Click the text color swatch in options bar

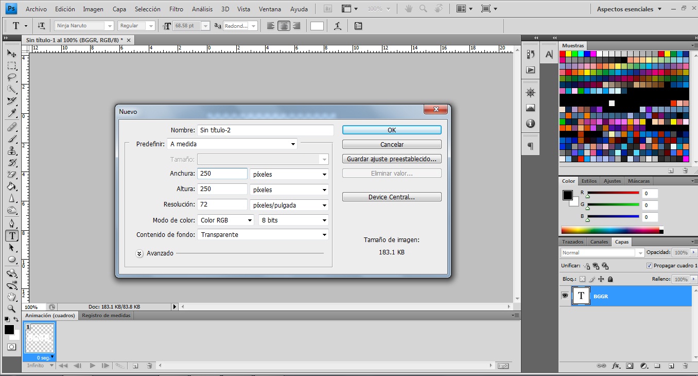[317, 26]
